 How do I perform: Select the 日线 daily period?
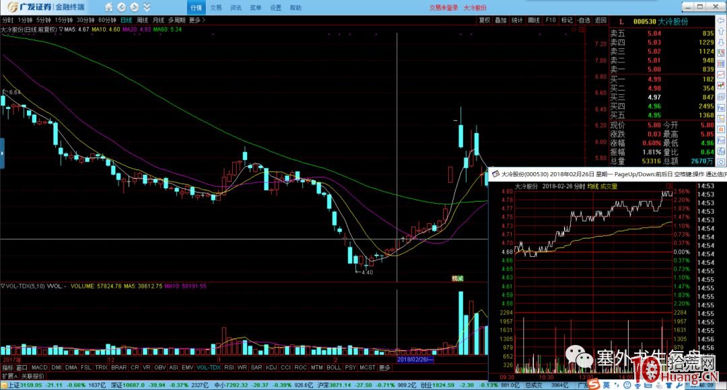(x=126, y=20)
